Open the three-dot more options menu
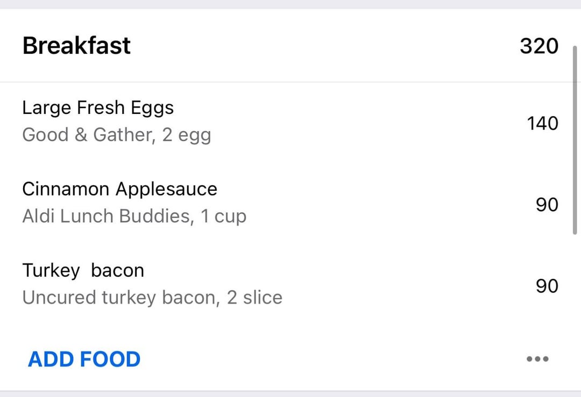581x397 pixels. pos(537,358)
